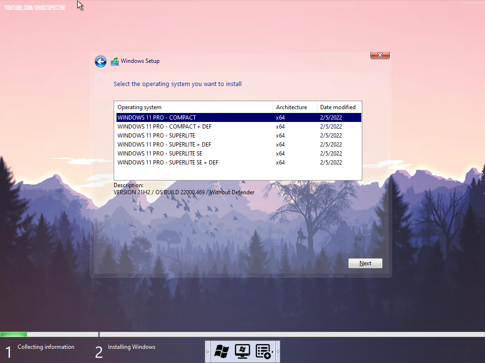Click 2/5/2022 in the SUPERLITE SE row
Viewport: 485px width, 363px height.
[331, 154]
